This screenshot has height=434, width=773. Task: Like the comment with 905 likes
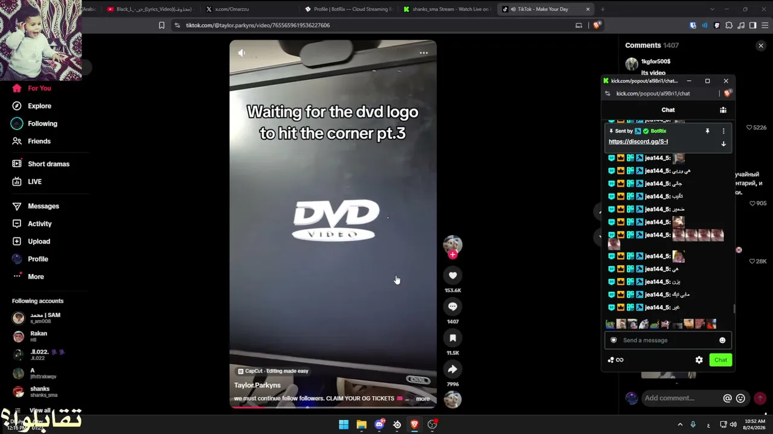click(752, 204)
